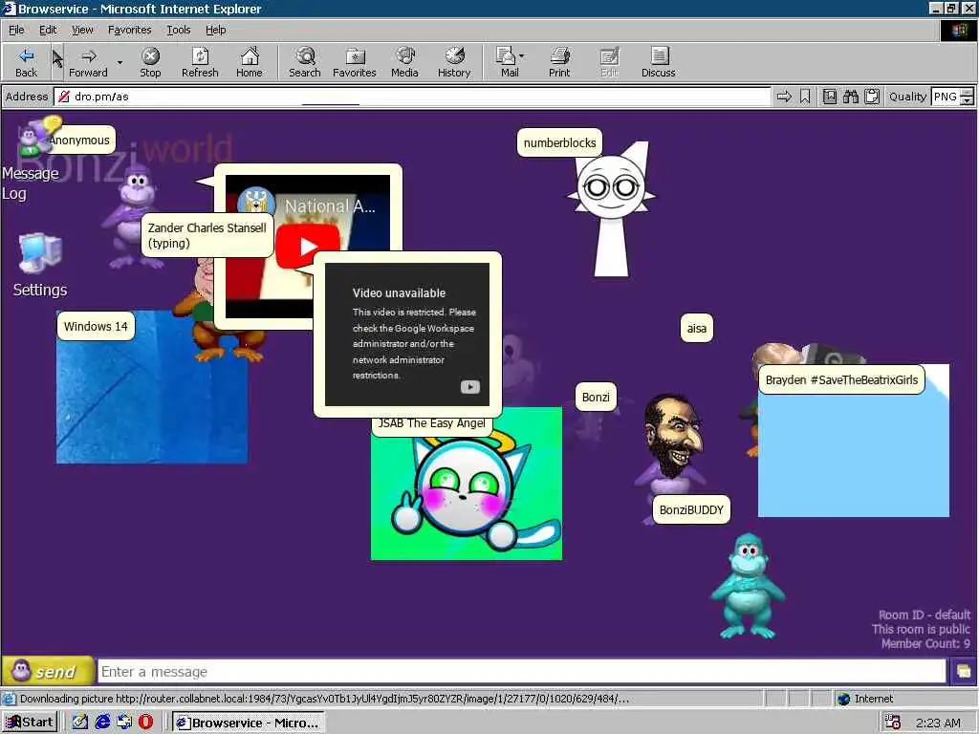Play the National A... YouTube video
The width and height of the screenshot is (979, 734).
[x=307, y=247]
